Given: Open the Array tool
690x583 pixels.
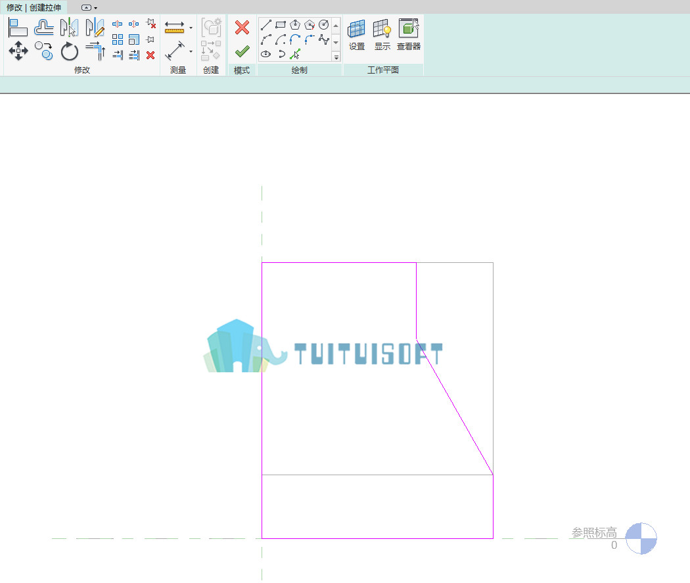Looking at the screenshot, I should pyautogui.click(x=118, y=39).
